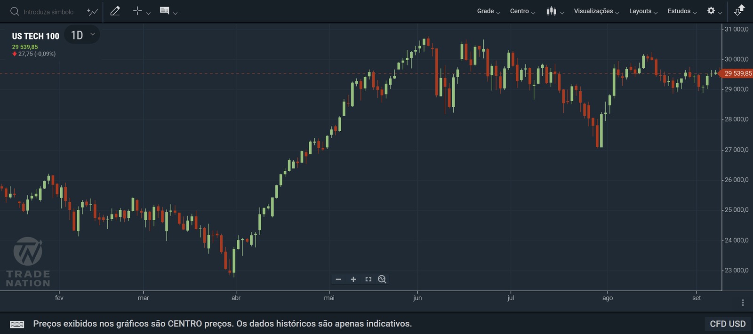Zoom in with the plus icon

point(353,279)
